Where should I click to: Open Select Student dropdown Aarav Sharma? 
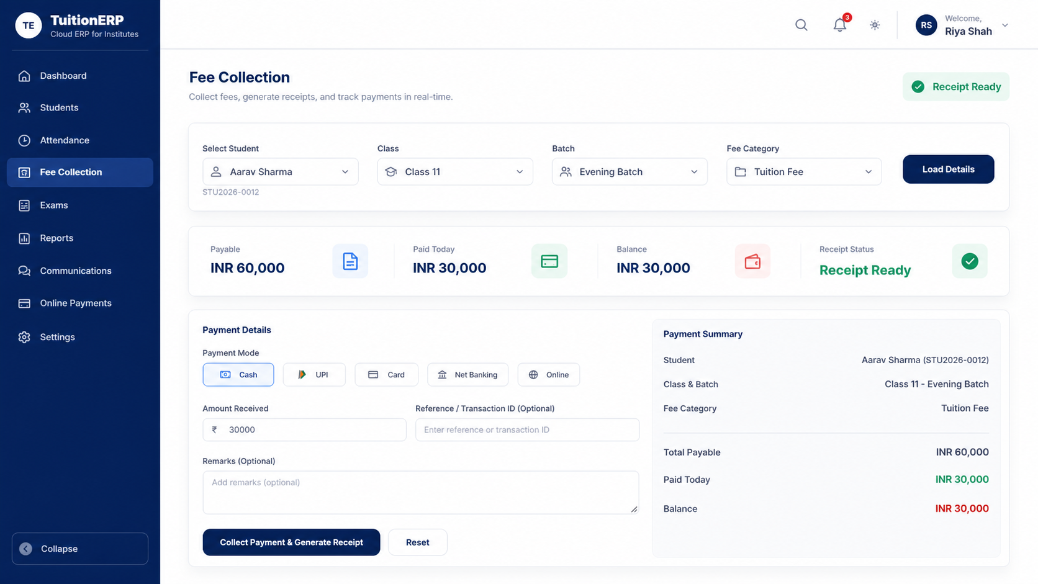[281, 172]
